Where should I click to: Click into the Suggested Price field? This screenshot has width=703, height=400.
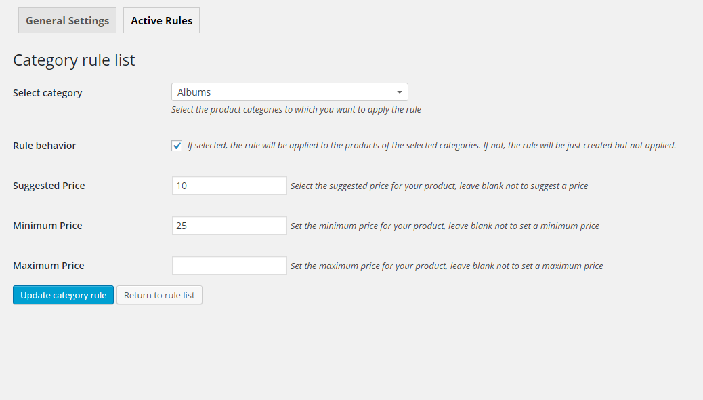coord(229,186)
